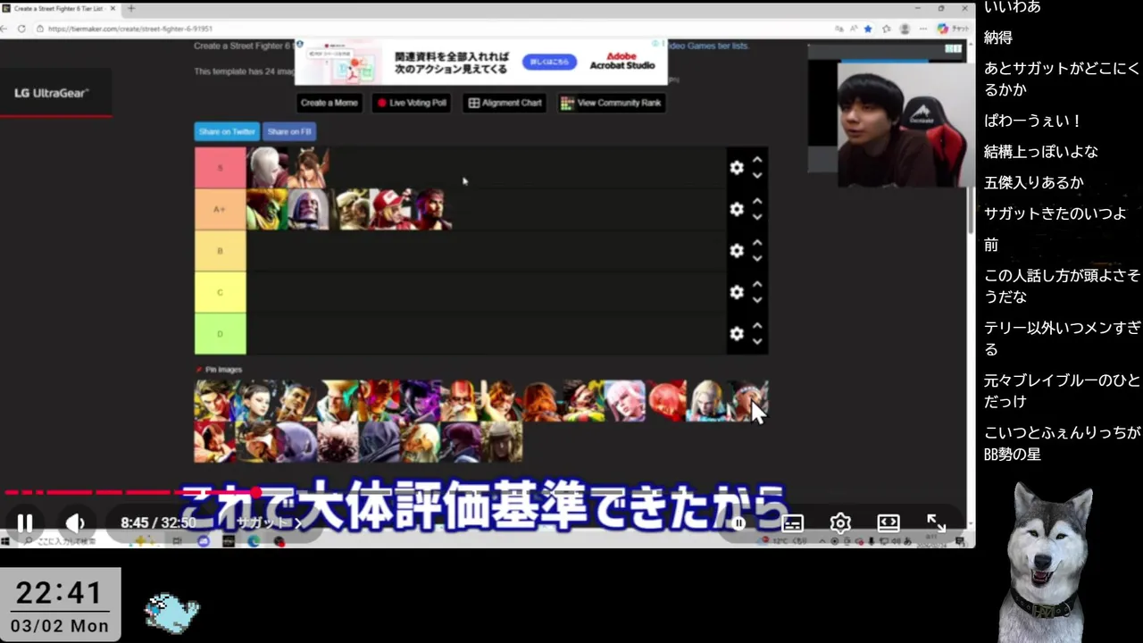Move A+ tier row down
Viewport: 1143px width, 643px height.
click(x=757, y=217)
